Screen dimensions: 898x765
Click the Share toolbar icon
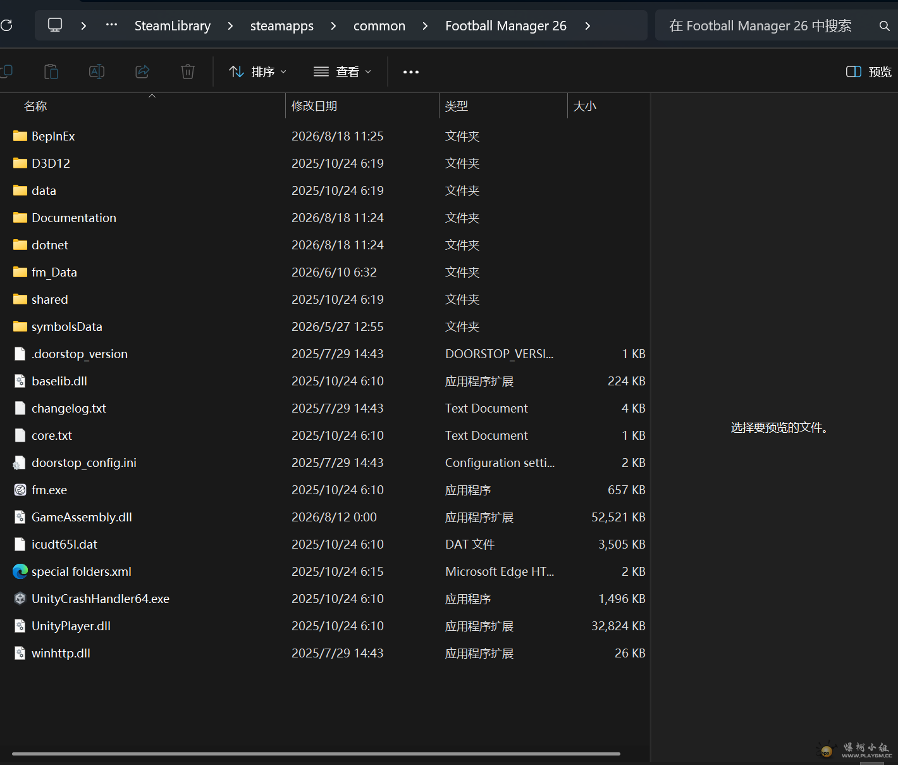(142, 72)
